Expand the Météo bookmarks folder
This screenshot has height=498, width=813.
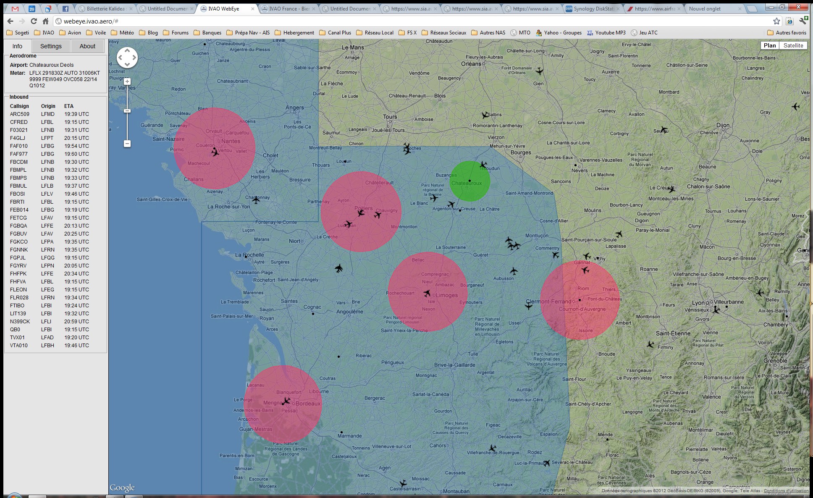(123, 32)
